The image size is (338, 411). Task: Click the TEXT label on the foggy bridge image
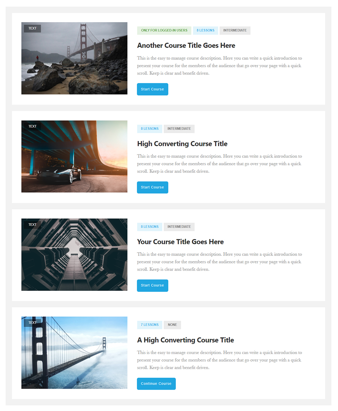tap(32, 323)
